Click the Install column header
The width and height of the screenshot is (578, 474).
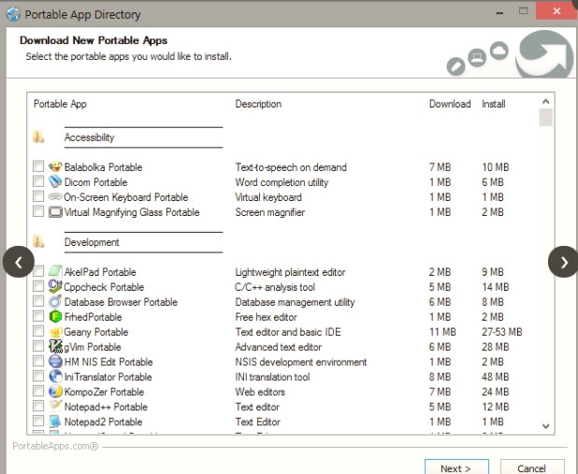click(494, 104)
